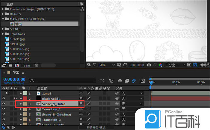Unlock the Black Solid 1 layer

coord(15,98)
